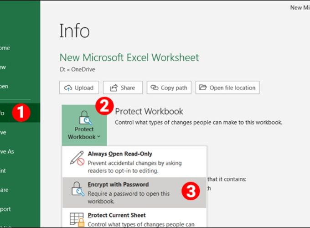Open the Home tab in backstage sidebar

(20, 48)
